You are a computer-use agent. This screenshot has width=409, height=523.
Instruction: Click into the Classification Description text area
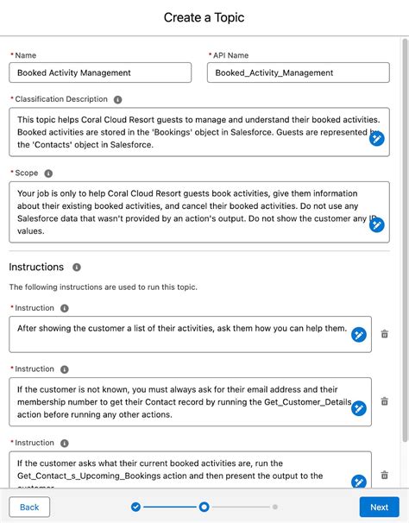click(x=199, y=132)
